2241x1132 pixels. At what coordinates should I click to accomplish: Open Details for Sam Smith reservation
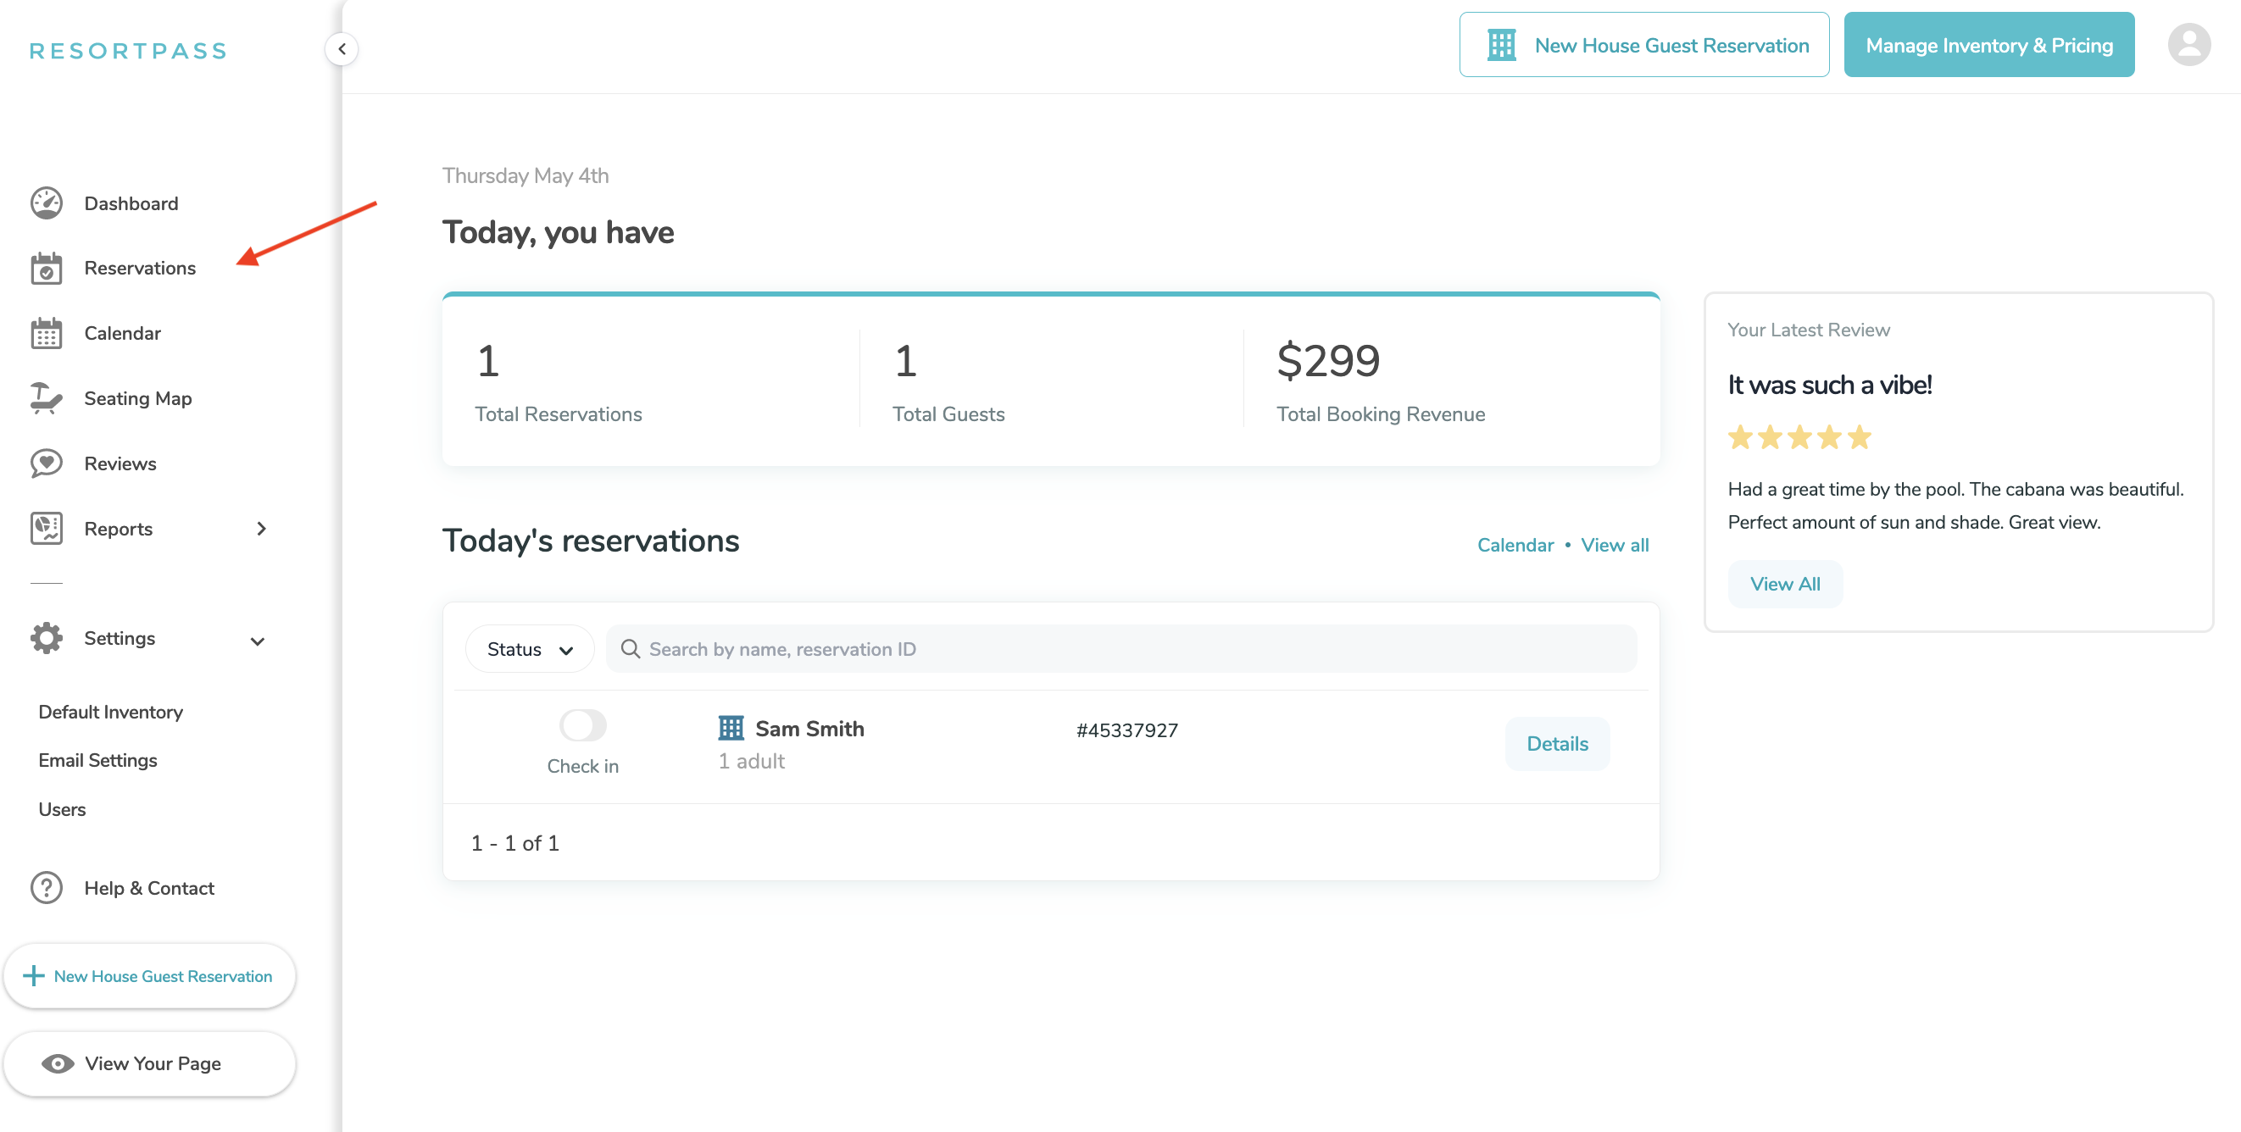click(1556, 744)
